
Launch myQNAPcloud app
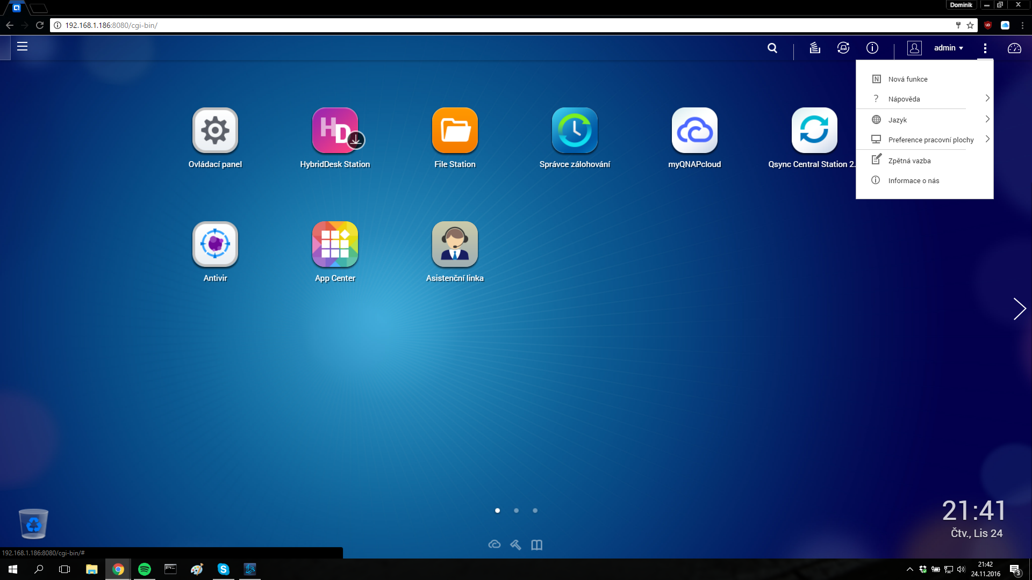694,130
